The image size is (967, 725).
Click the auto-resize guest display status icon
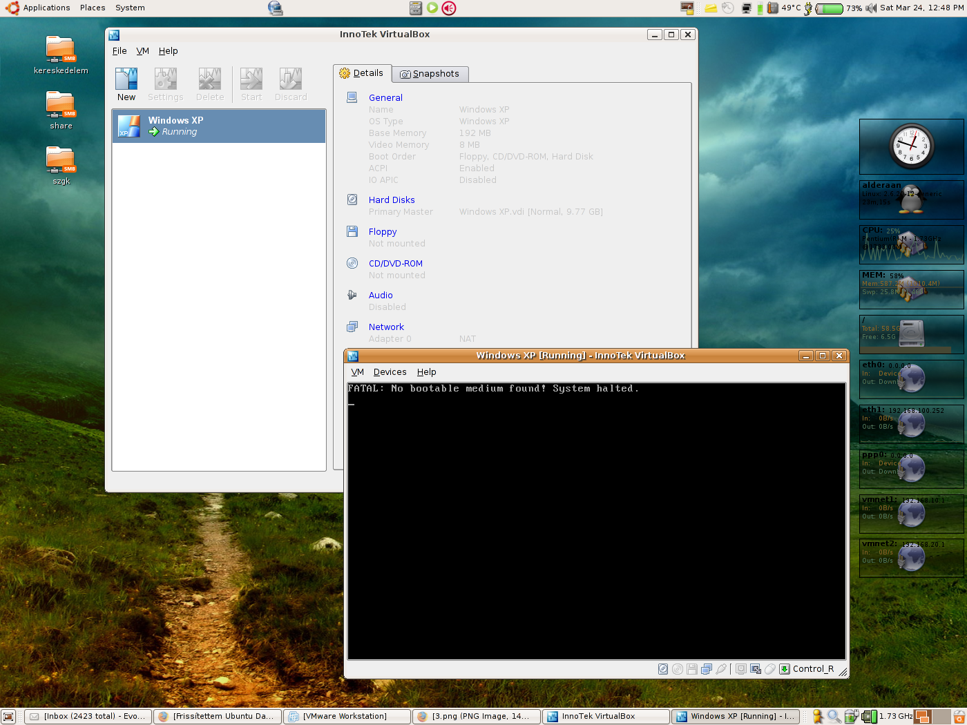click(756, 669)
